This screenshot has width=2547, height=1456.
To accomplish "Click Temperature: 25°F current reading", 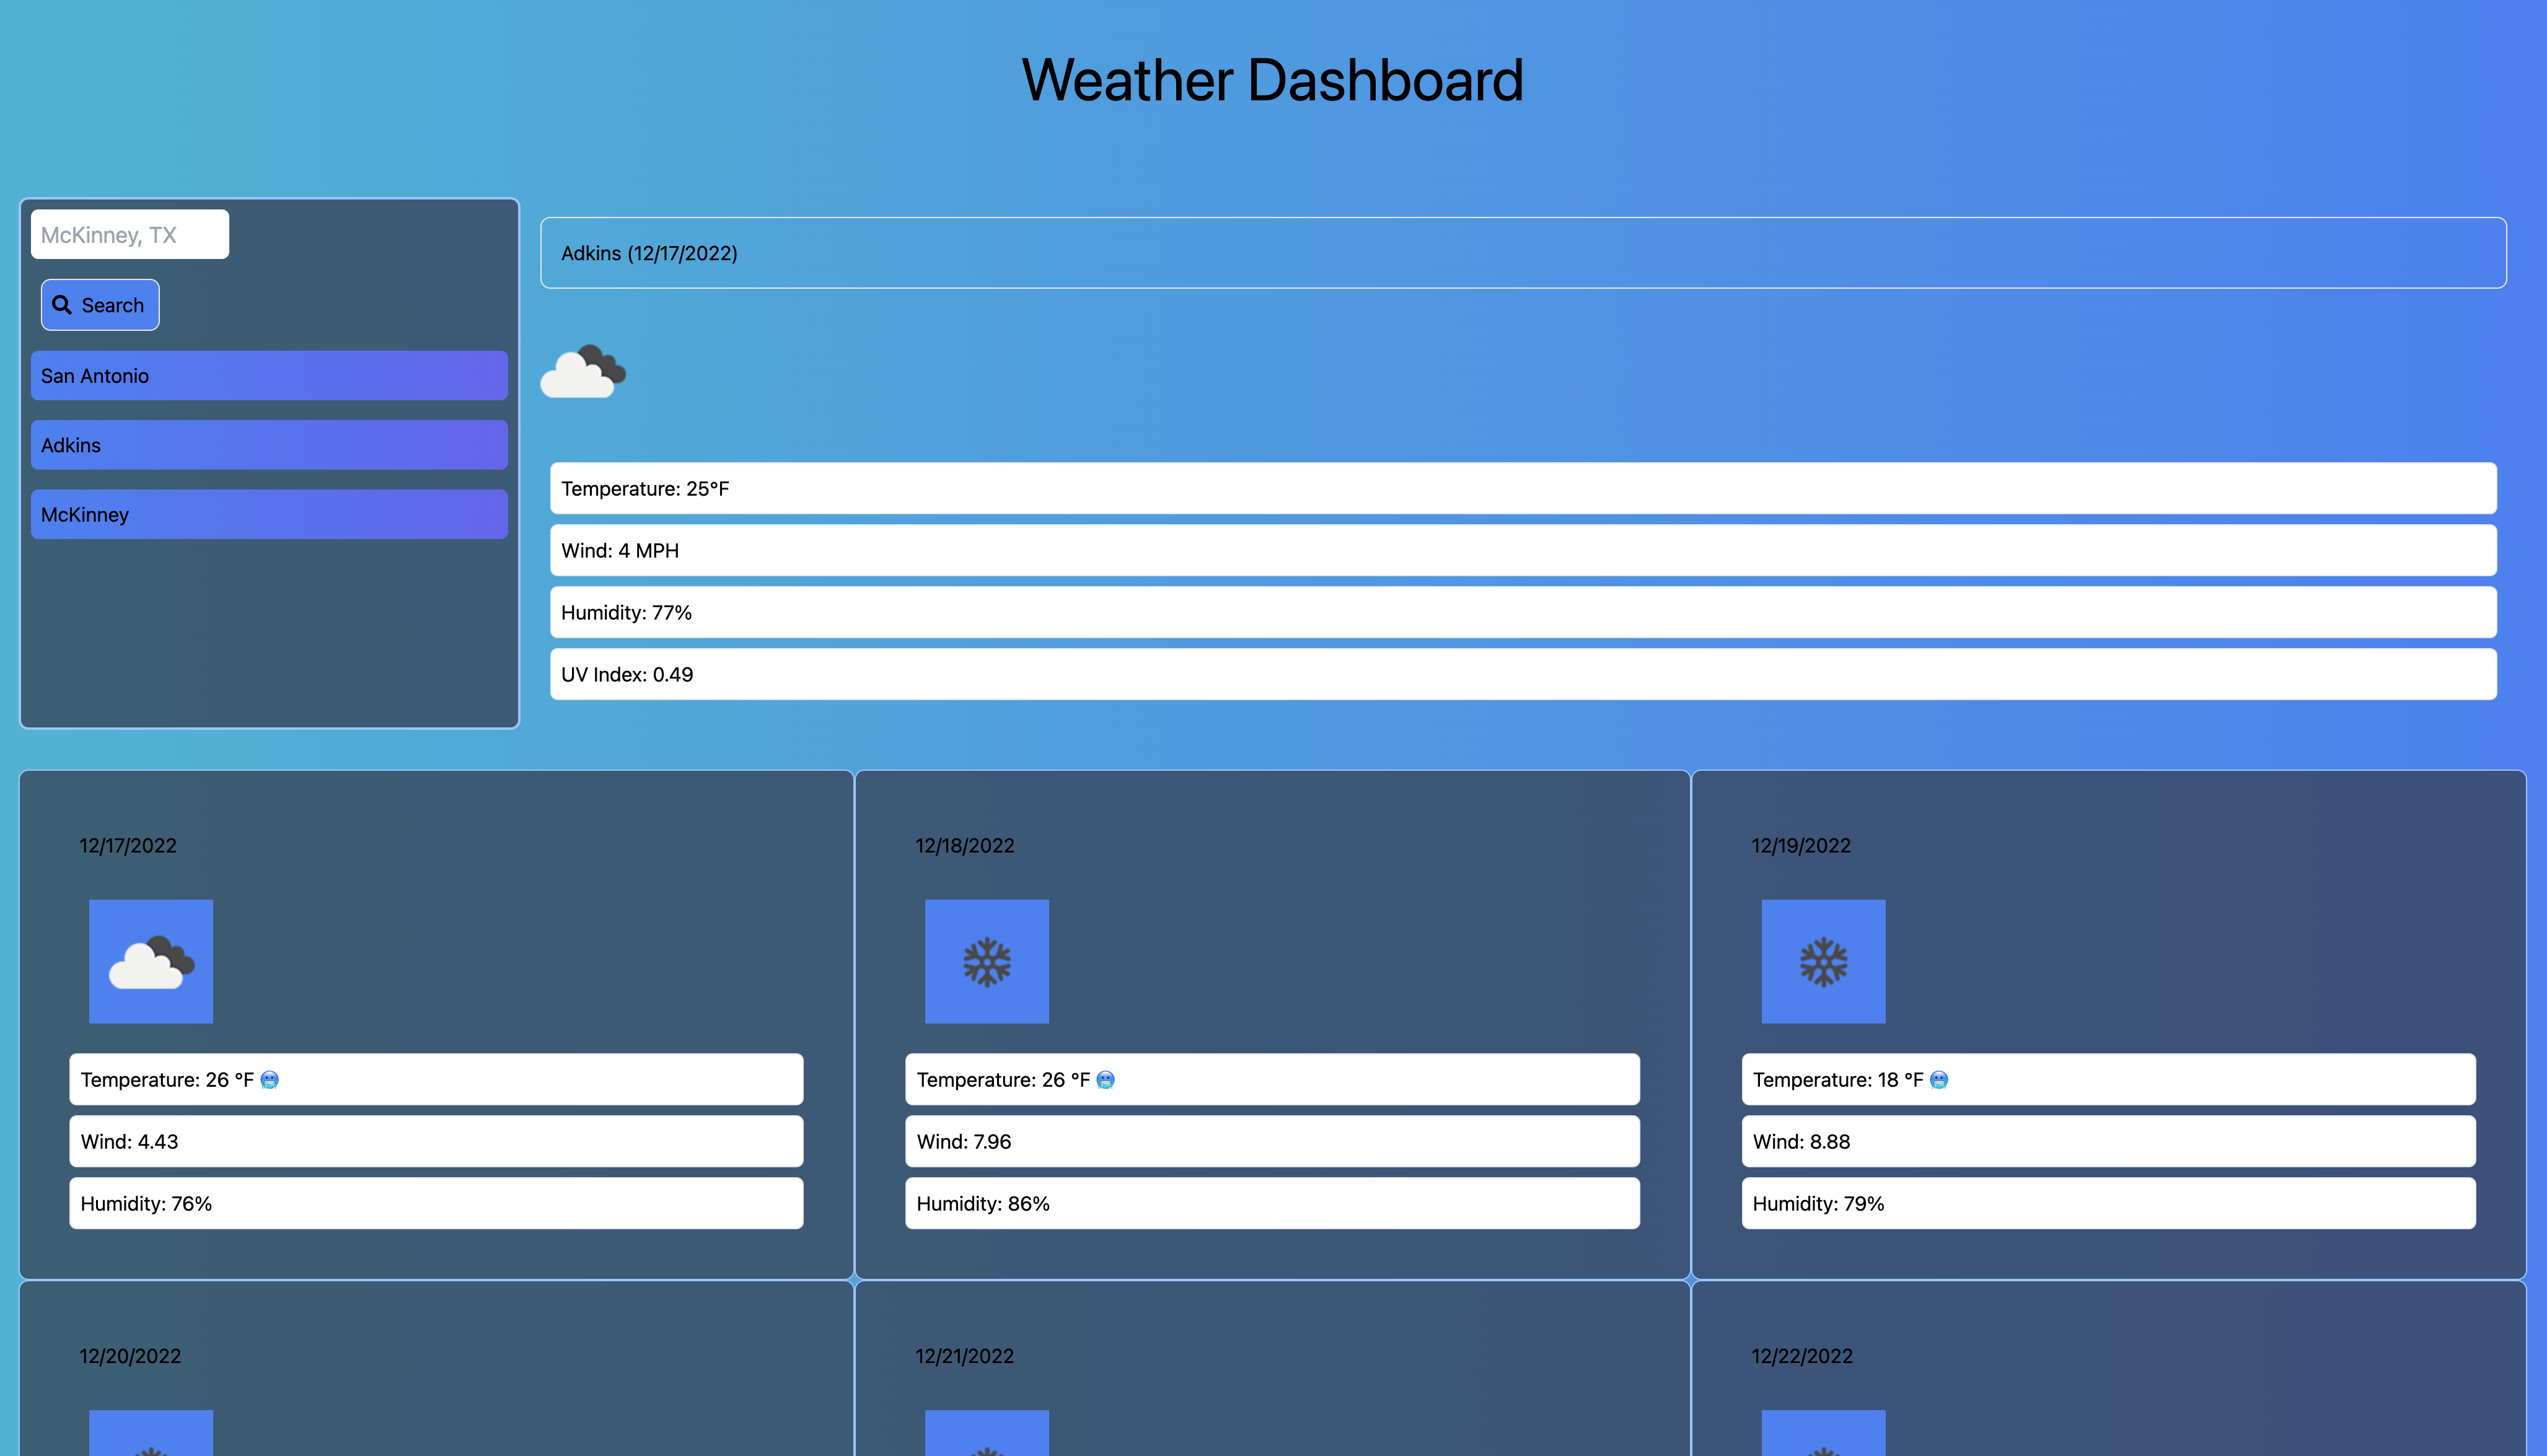I will [1523, 489].
